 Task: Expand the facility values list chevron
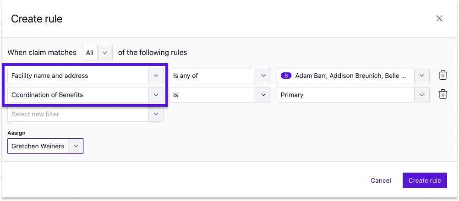point(422,76)
